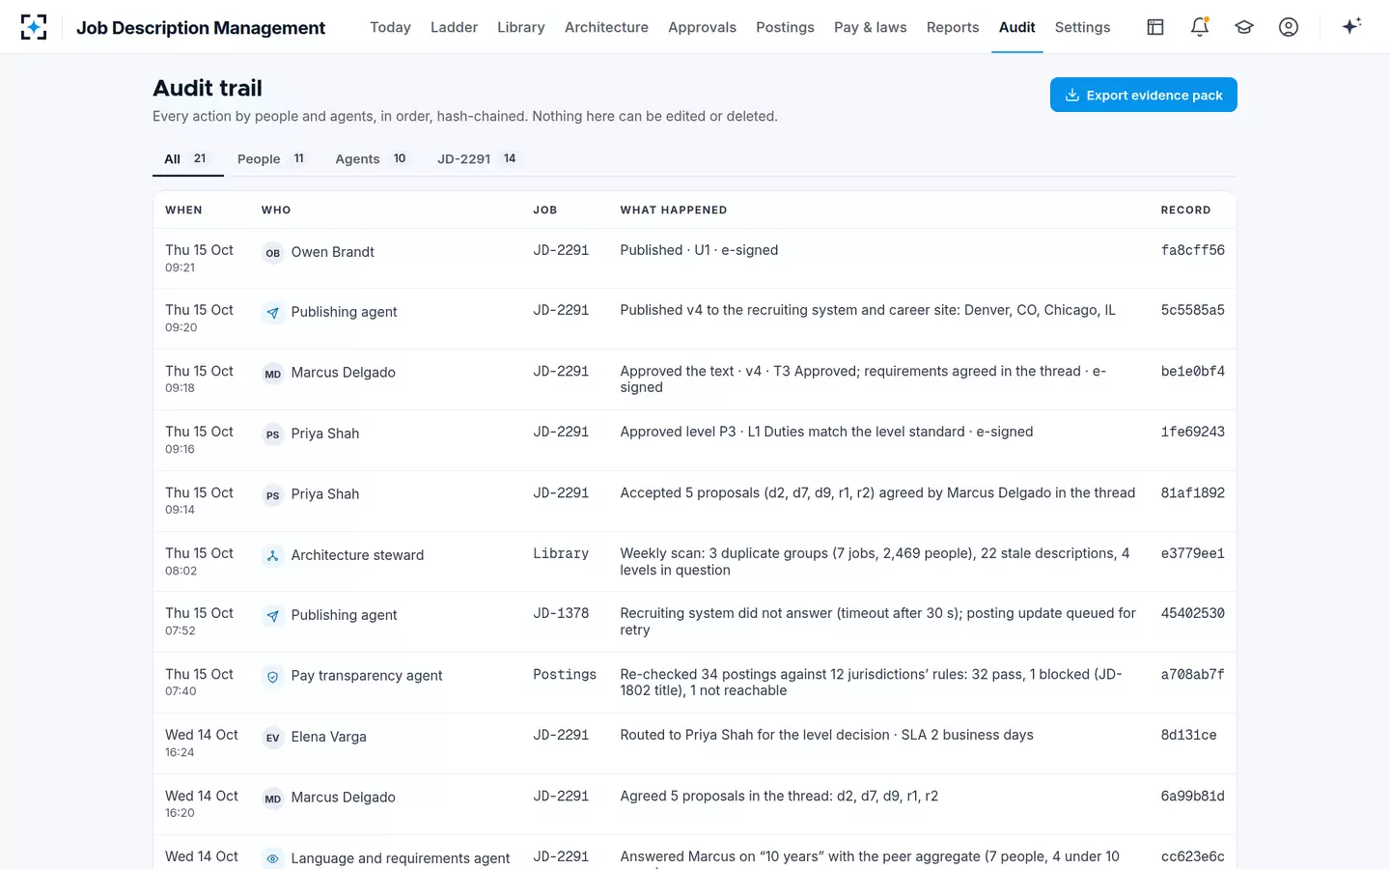Open record hash fa8cff56
This screenshot has height=869, width=1390.
(x=1192, y=250)
